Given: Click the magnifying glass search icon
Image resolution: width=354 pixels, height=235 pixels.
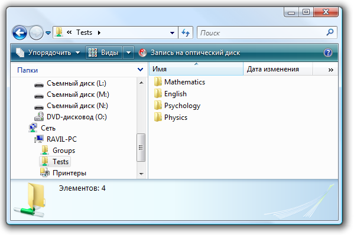Looking at the screenshot, I should point(330,32).
